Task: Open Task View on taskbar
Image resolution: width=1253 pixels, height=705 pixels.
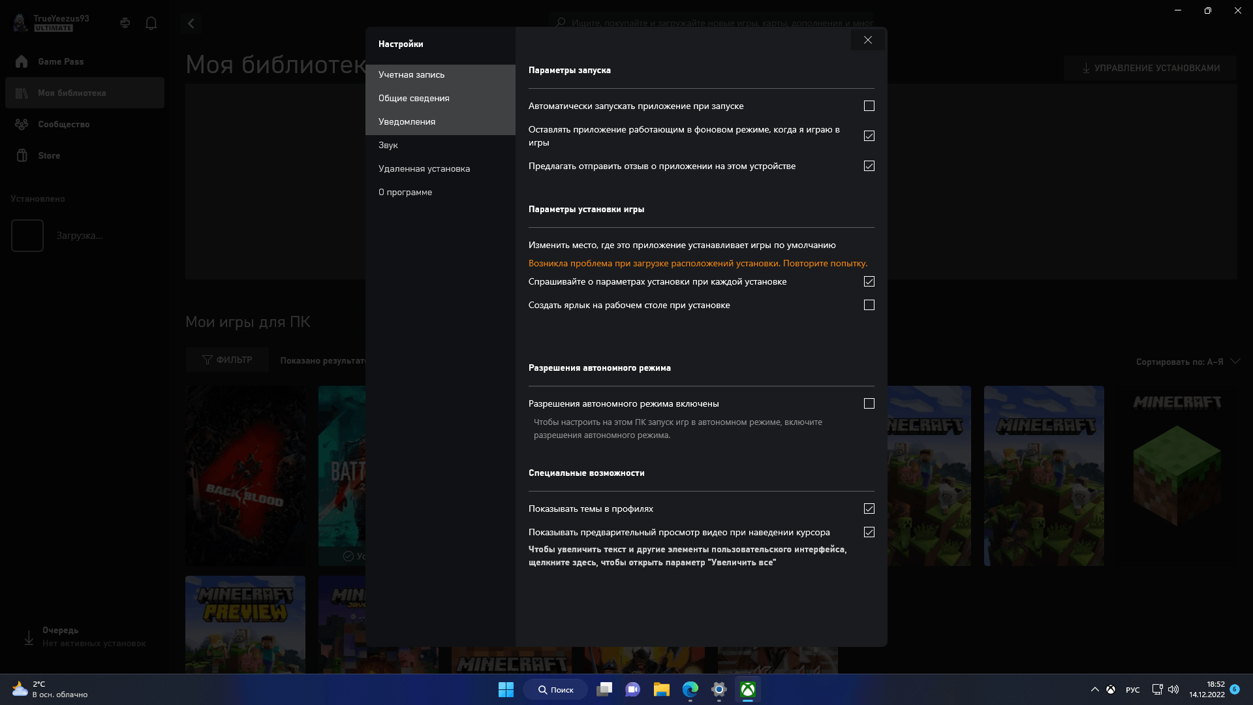Action: click(x=604, y=689)
